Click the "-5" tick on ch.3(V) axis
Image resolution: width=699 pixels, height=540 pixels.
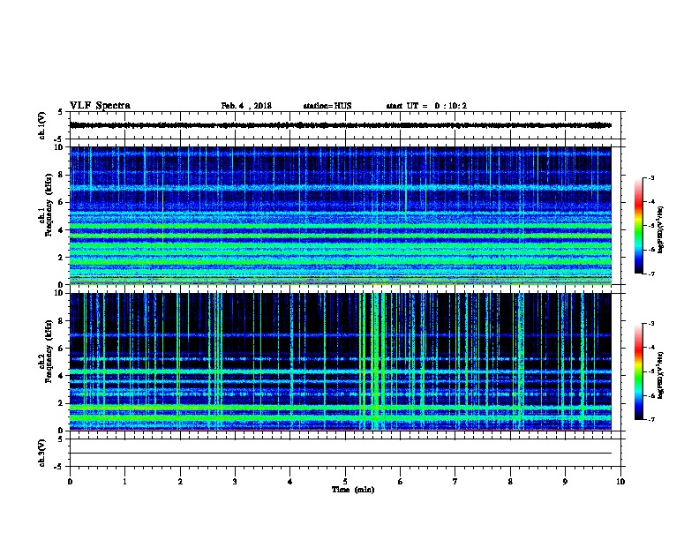(60, 467)
